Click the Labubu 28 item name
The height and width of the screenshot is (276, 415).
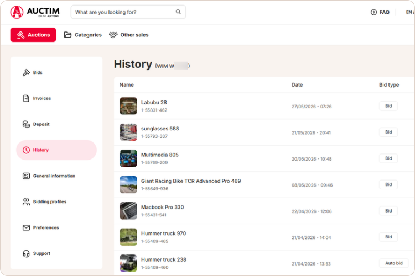tap(154, 103)
